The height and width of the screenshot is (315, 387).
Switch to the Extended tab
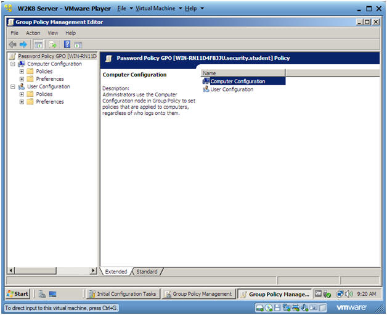(x=116, y=272)
